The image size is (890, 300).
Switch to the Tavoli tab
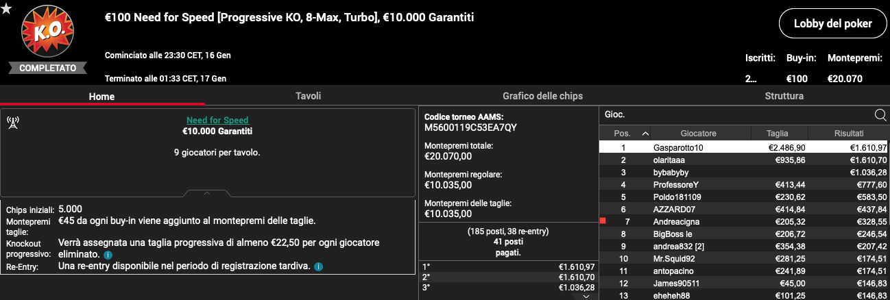308,96
